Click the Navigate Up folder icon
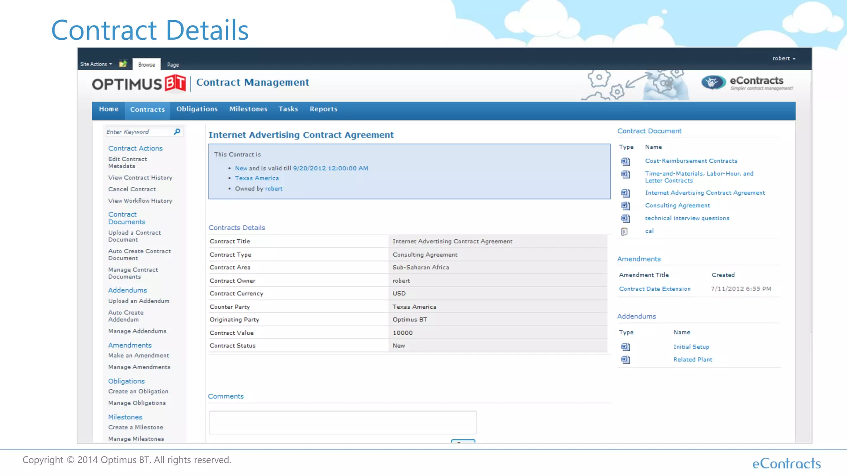This screenshot has width=847, height=476. [123, 64]
